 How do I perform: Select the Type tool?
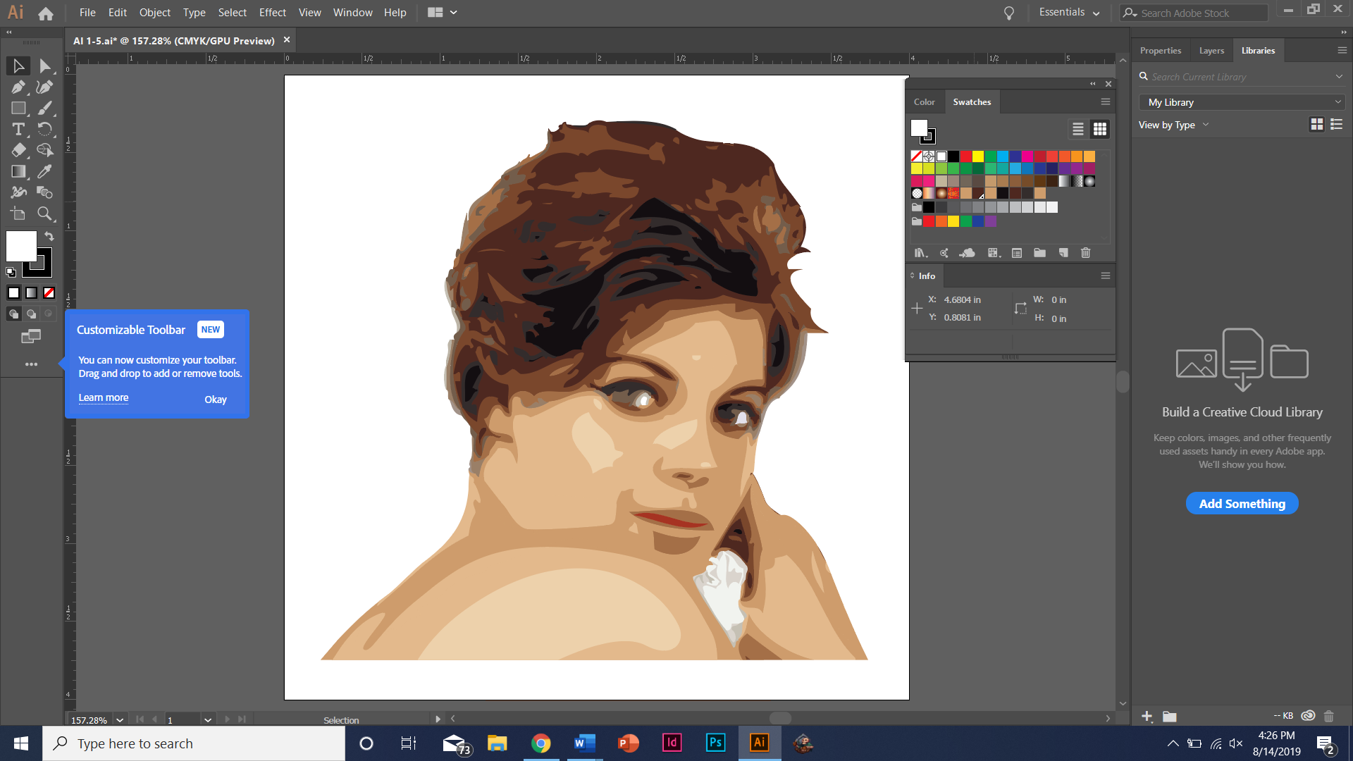coord(18,129)
